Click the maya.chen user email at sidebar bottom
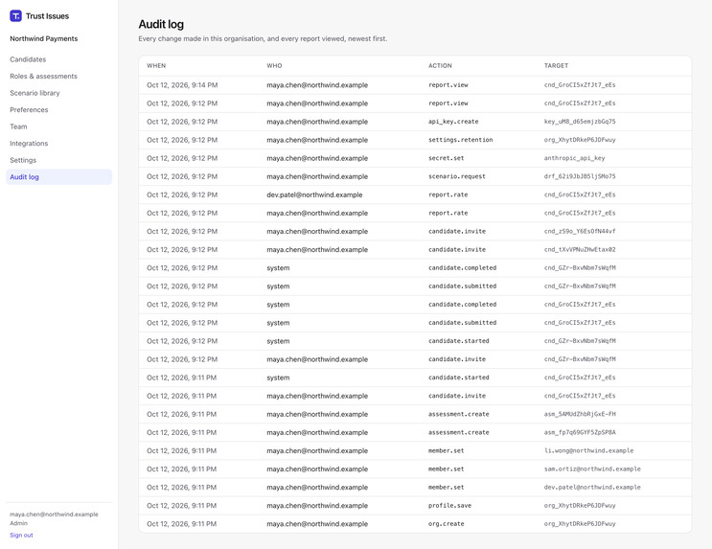The width and height of the screenshot is (712, 549). coord(54,515)
